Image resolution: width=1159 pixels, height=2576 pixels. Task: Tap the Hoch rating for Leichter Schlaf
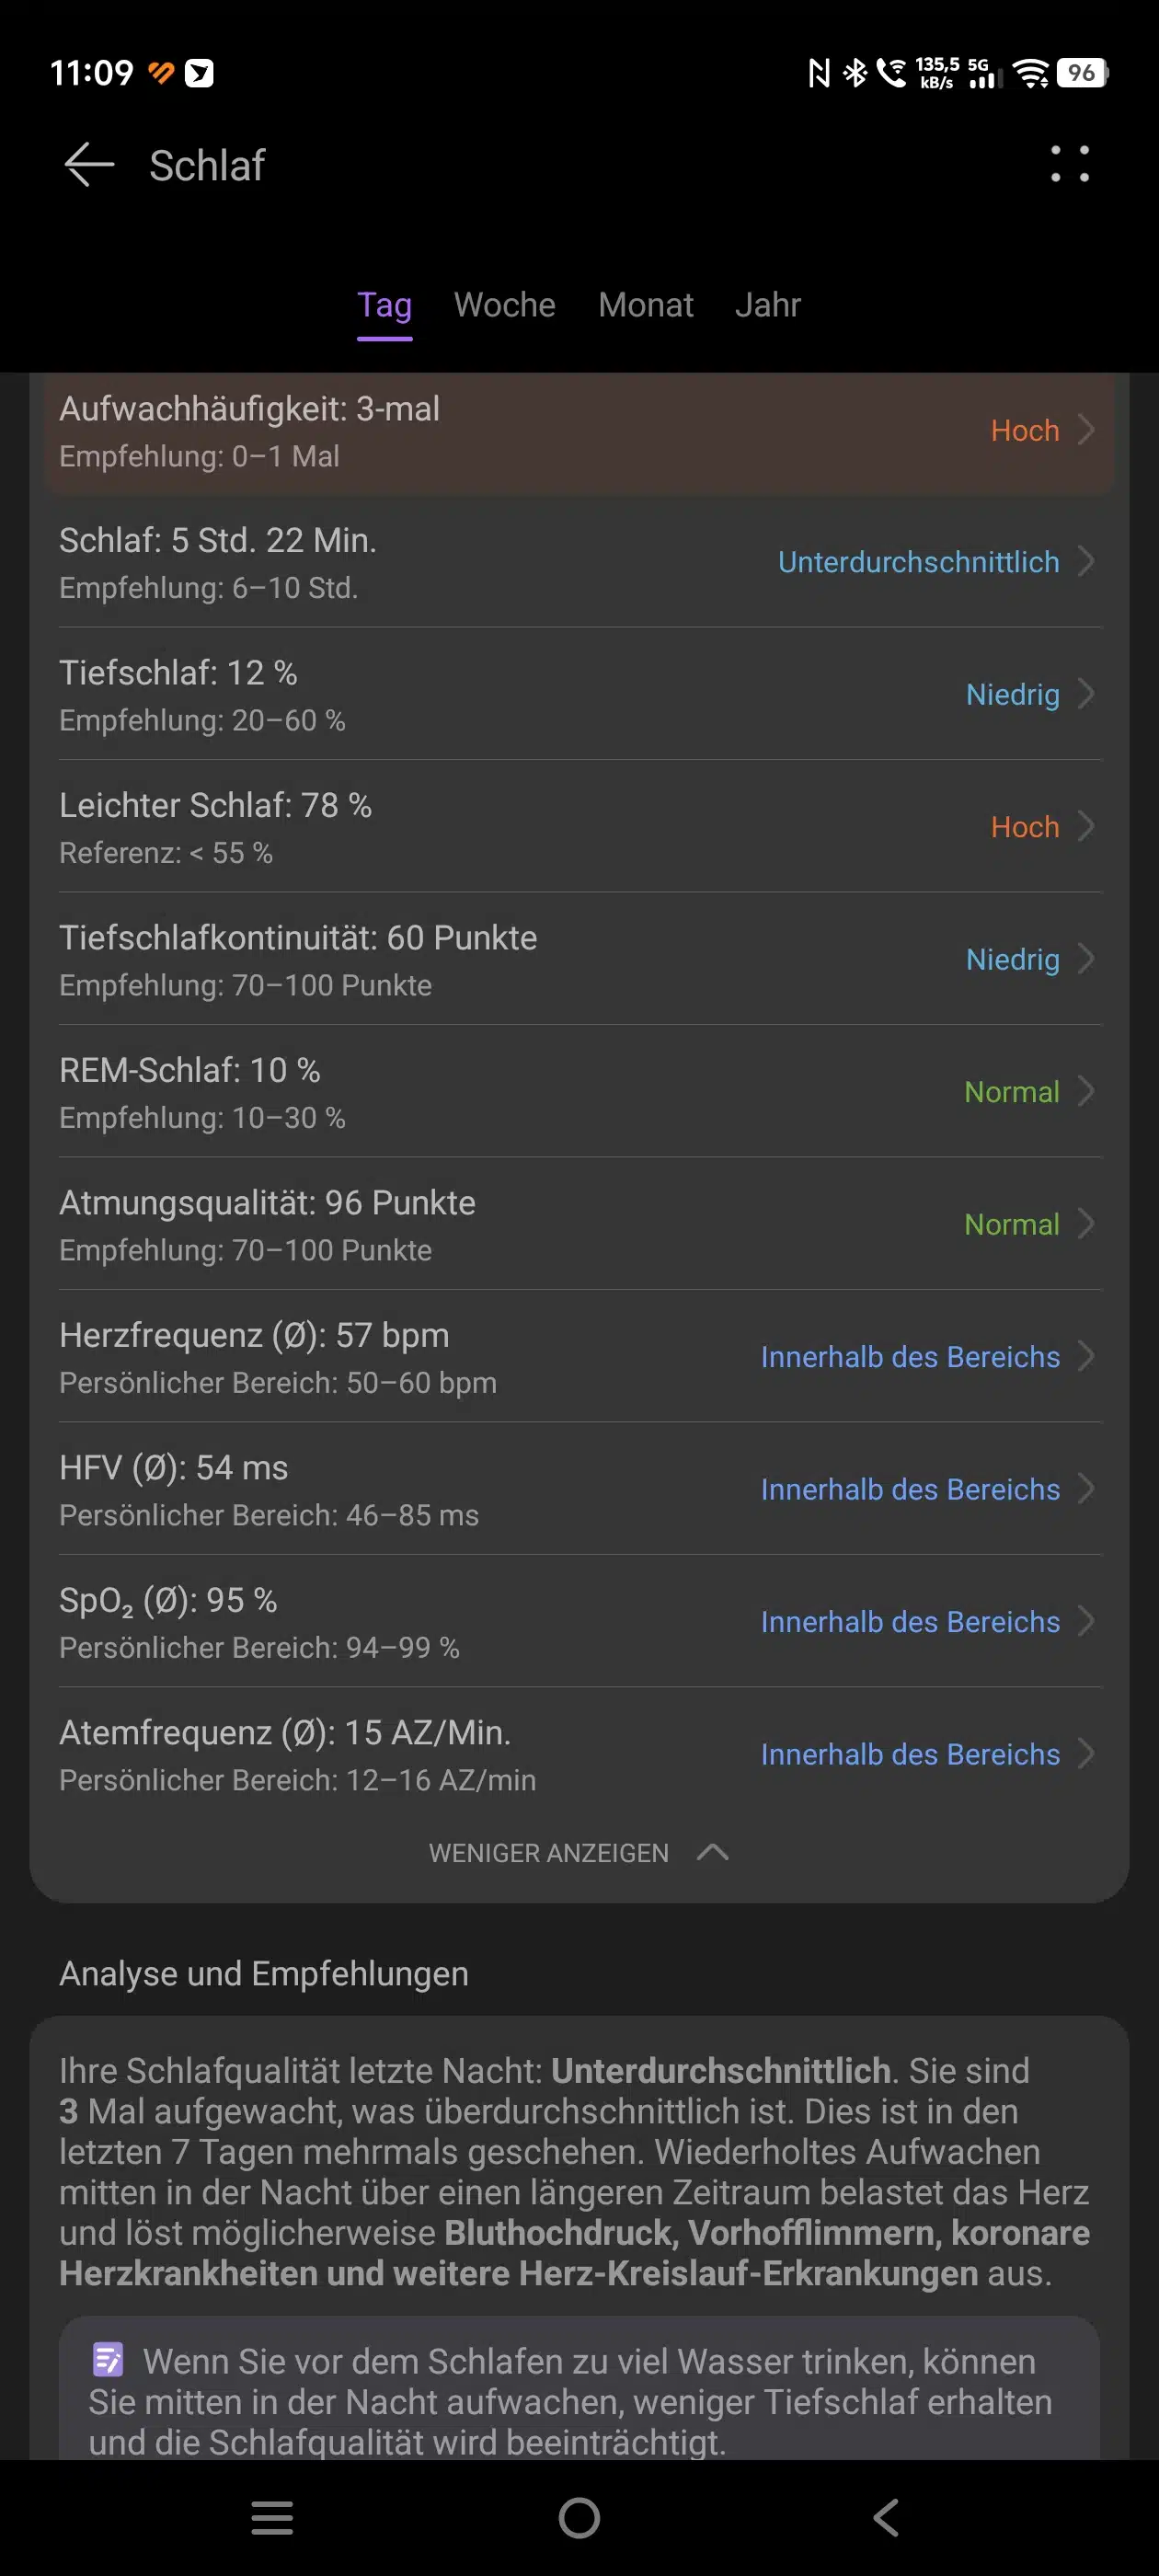click(x=1024, y=827)
